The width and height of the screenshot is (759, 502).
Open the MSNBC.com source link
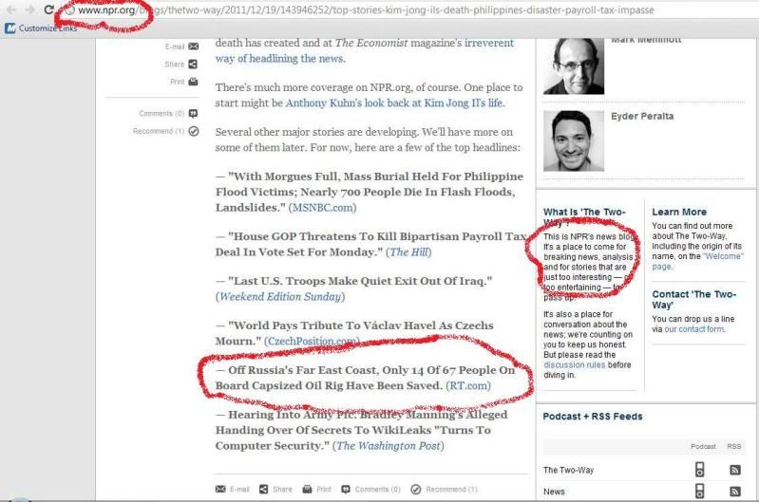pos(322,208)
